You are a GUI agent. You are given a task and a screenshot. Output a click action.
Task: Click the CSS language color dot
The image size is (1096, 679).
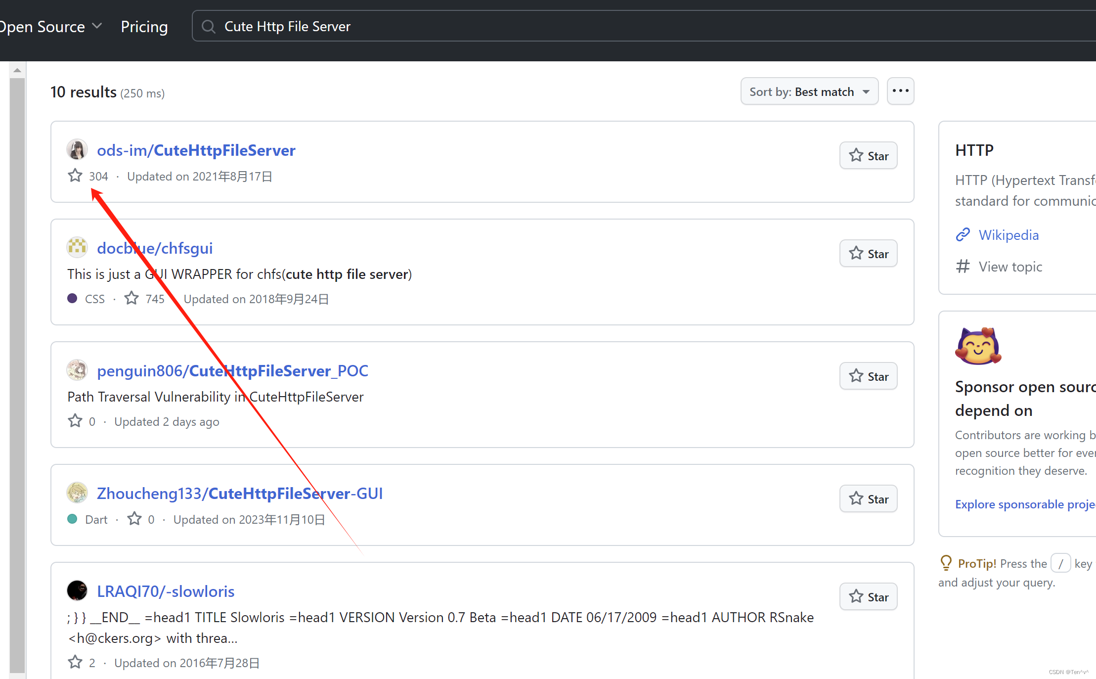click(x=72, y=298)
